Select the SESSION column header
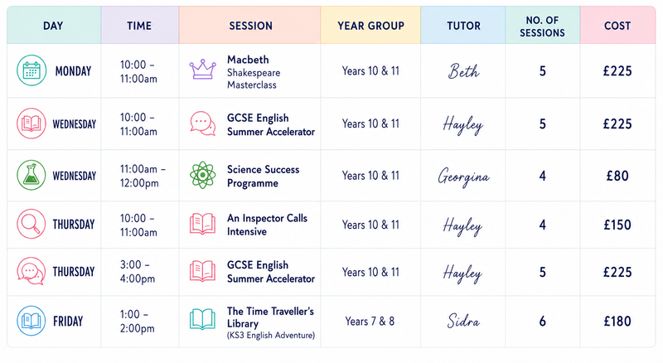 pyautogui.click(x=251, y=26)
